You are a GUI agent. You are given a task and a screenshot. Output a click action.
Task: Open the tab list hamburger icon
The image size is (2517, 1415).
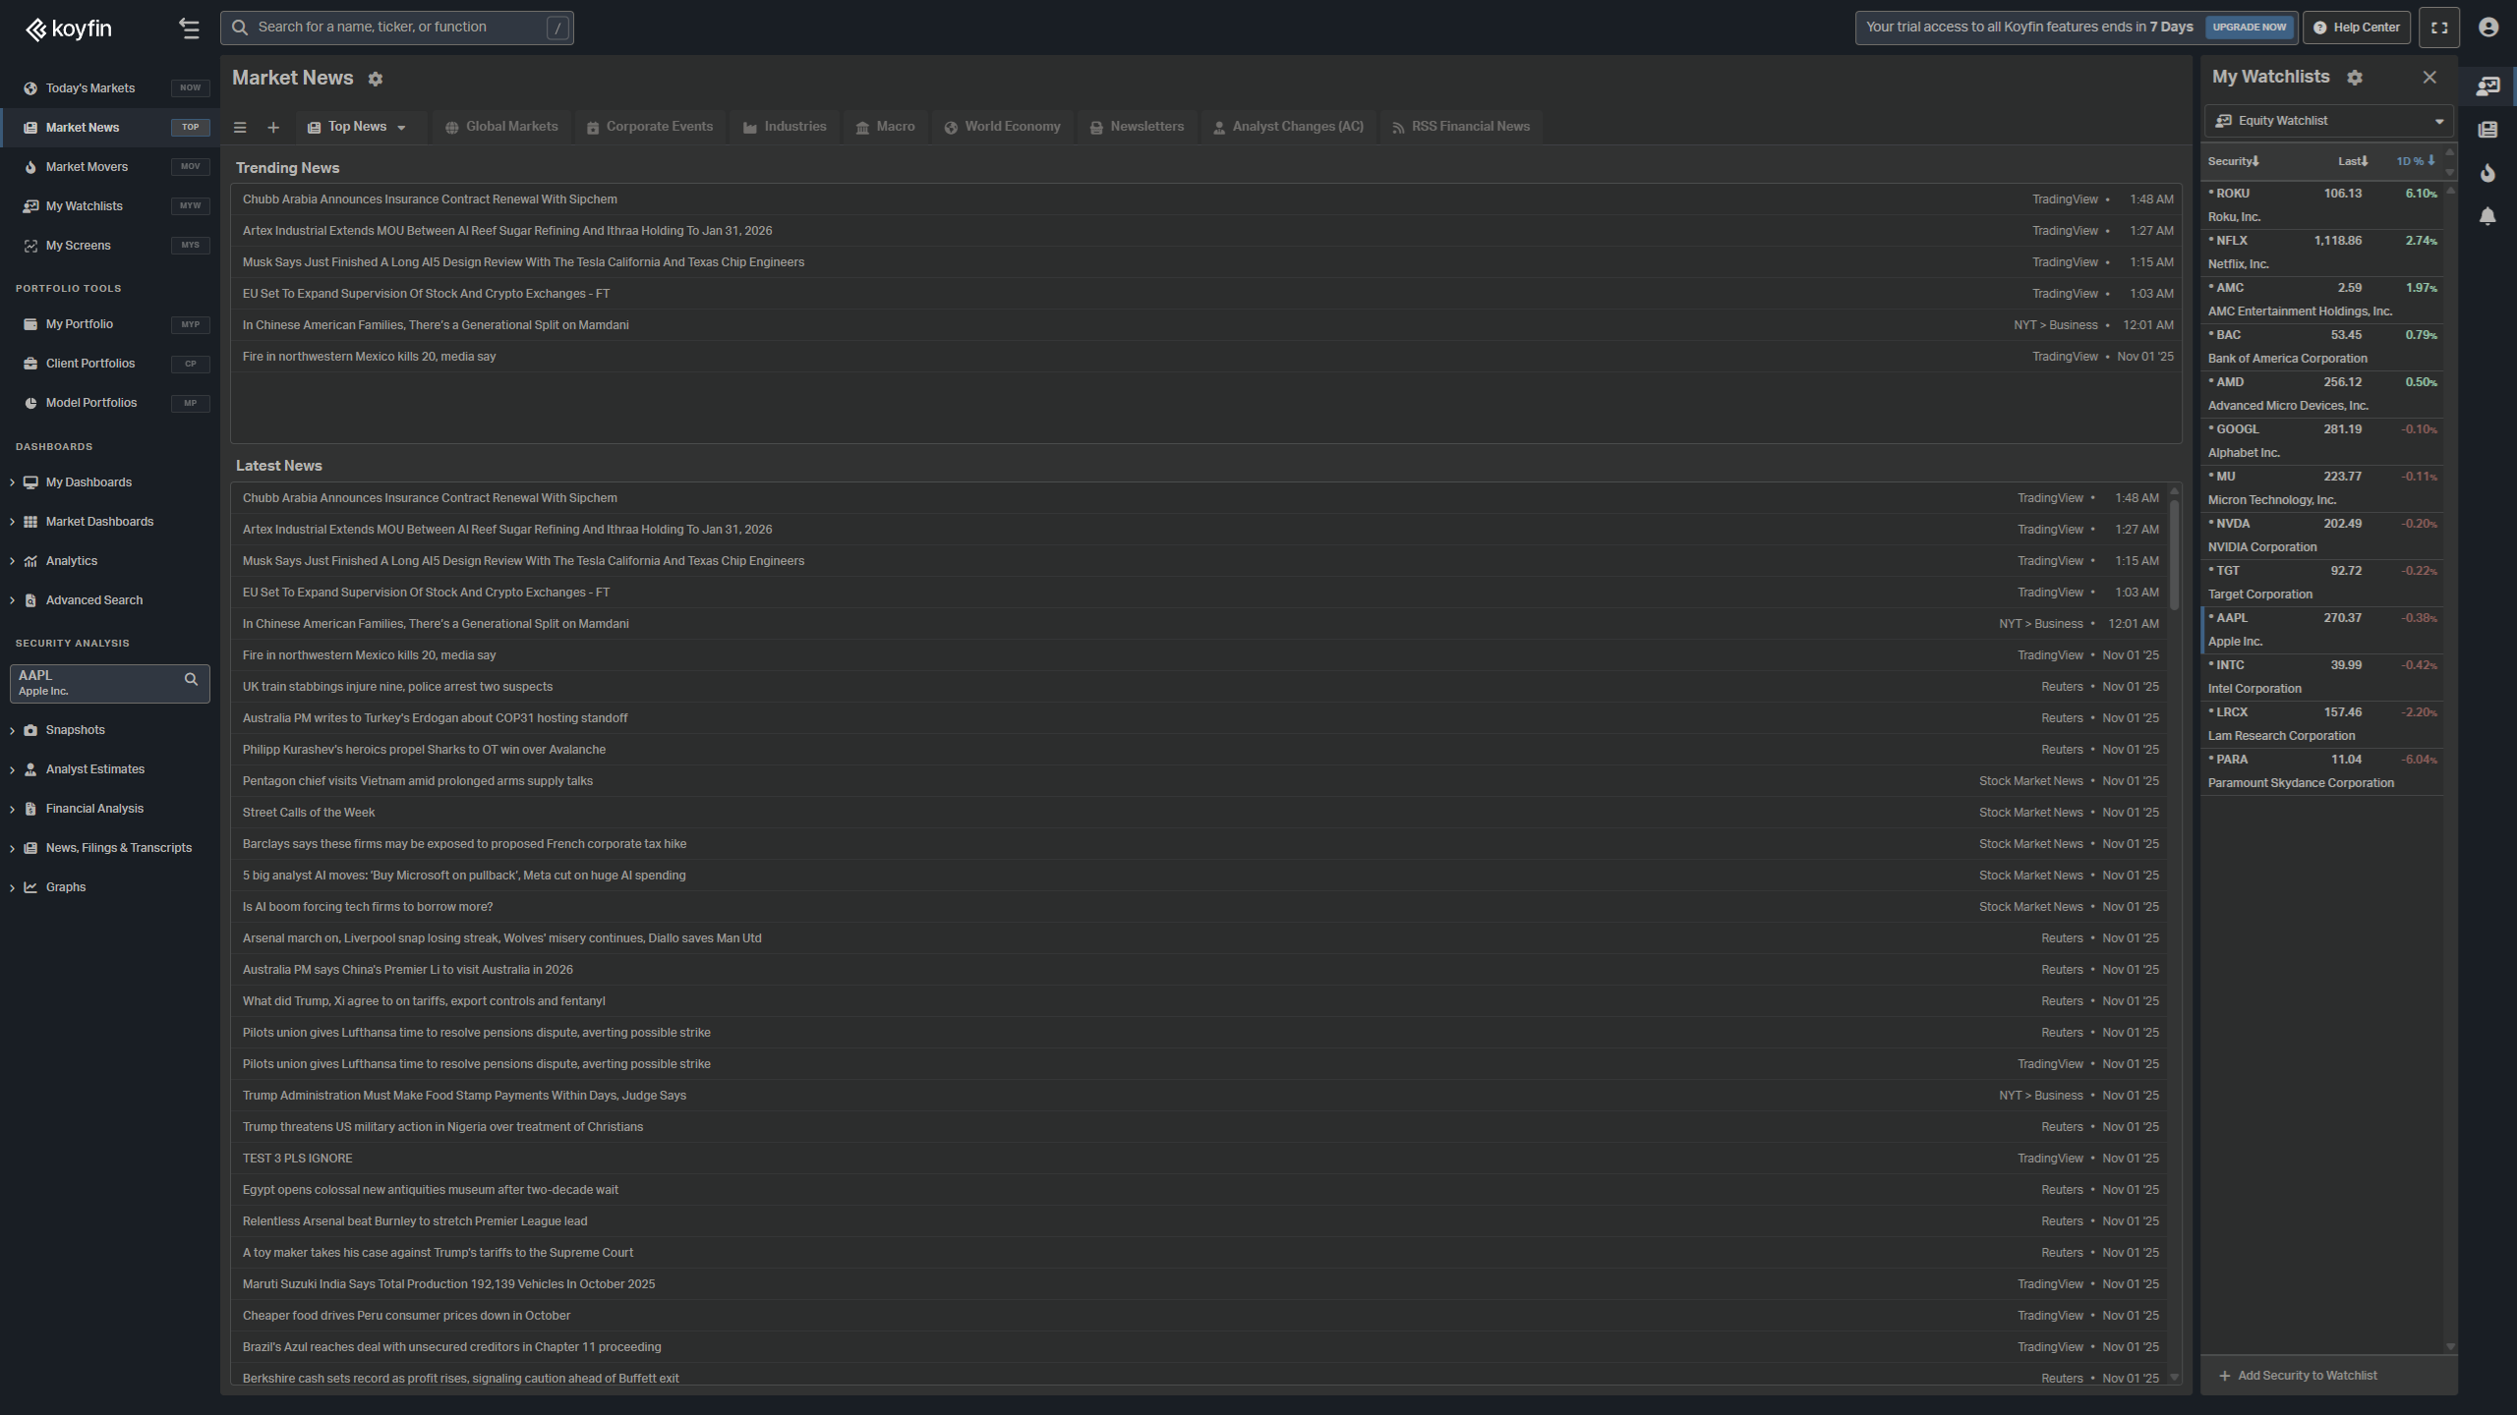(x=240, y=128)
